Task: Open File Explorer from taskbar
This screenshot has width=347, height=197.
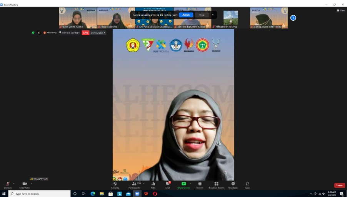Action: click(102, 194)
